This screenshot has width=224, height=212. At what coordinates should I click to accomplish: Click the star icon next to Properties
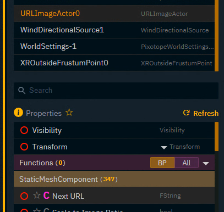pyautogui.click(x=69, y=113)
